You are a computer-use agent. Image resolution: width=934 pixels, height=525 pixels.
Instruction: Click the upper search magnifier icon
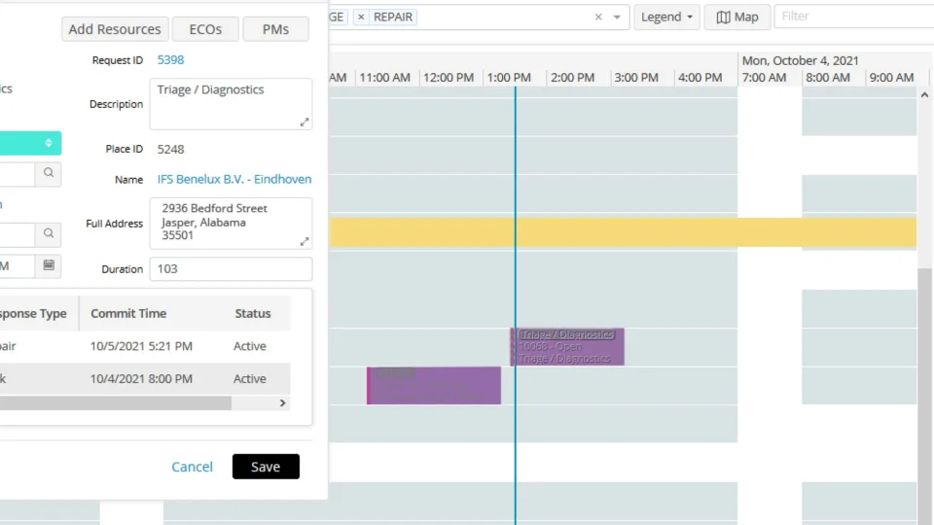click(48, 174)
